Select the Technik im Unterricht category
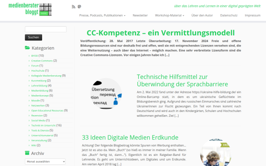This screenshot has width=266, height=166. [x=43, y=126]
